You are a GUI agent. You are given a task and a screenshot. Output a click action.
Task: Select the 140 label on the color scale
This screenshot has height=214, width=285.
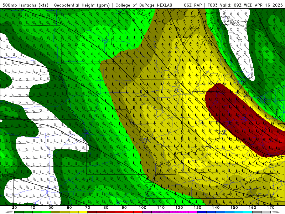click(216, 208)
